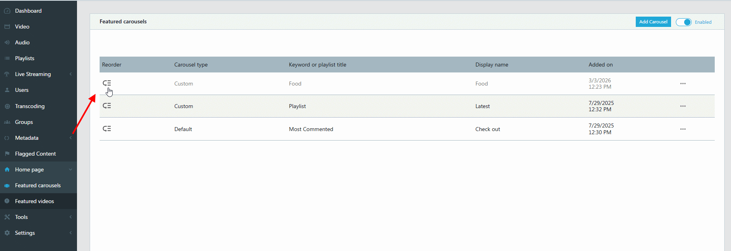Click the reorder handle for Food carousel

point(107,83)
